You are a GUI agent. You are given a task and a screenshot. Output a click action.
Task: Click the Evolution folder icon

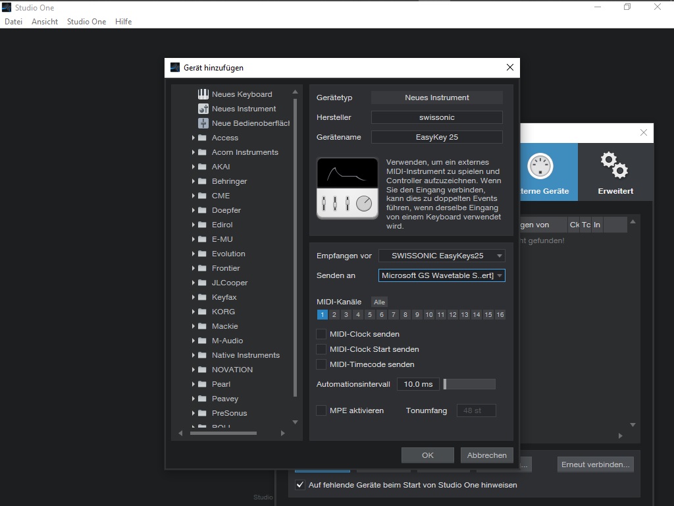click(202, 254)
